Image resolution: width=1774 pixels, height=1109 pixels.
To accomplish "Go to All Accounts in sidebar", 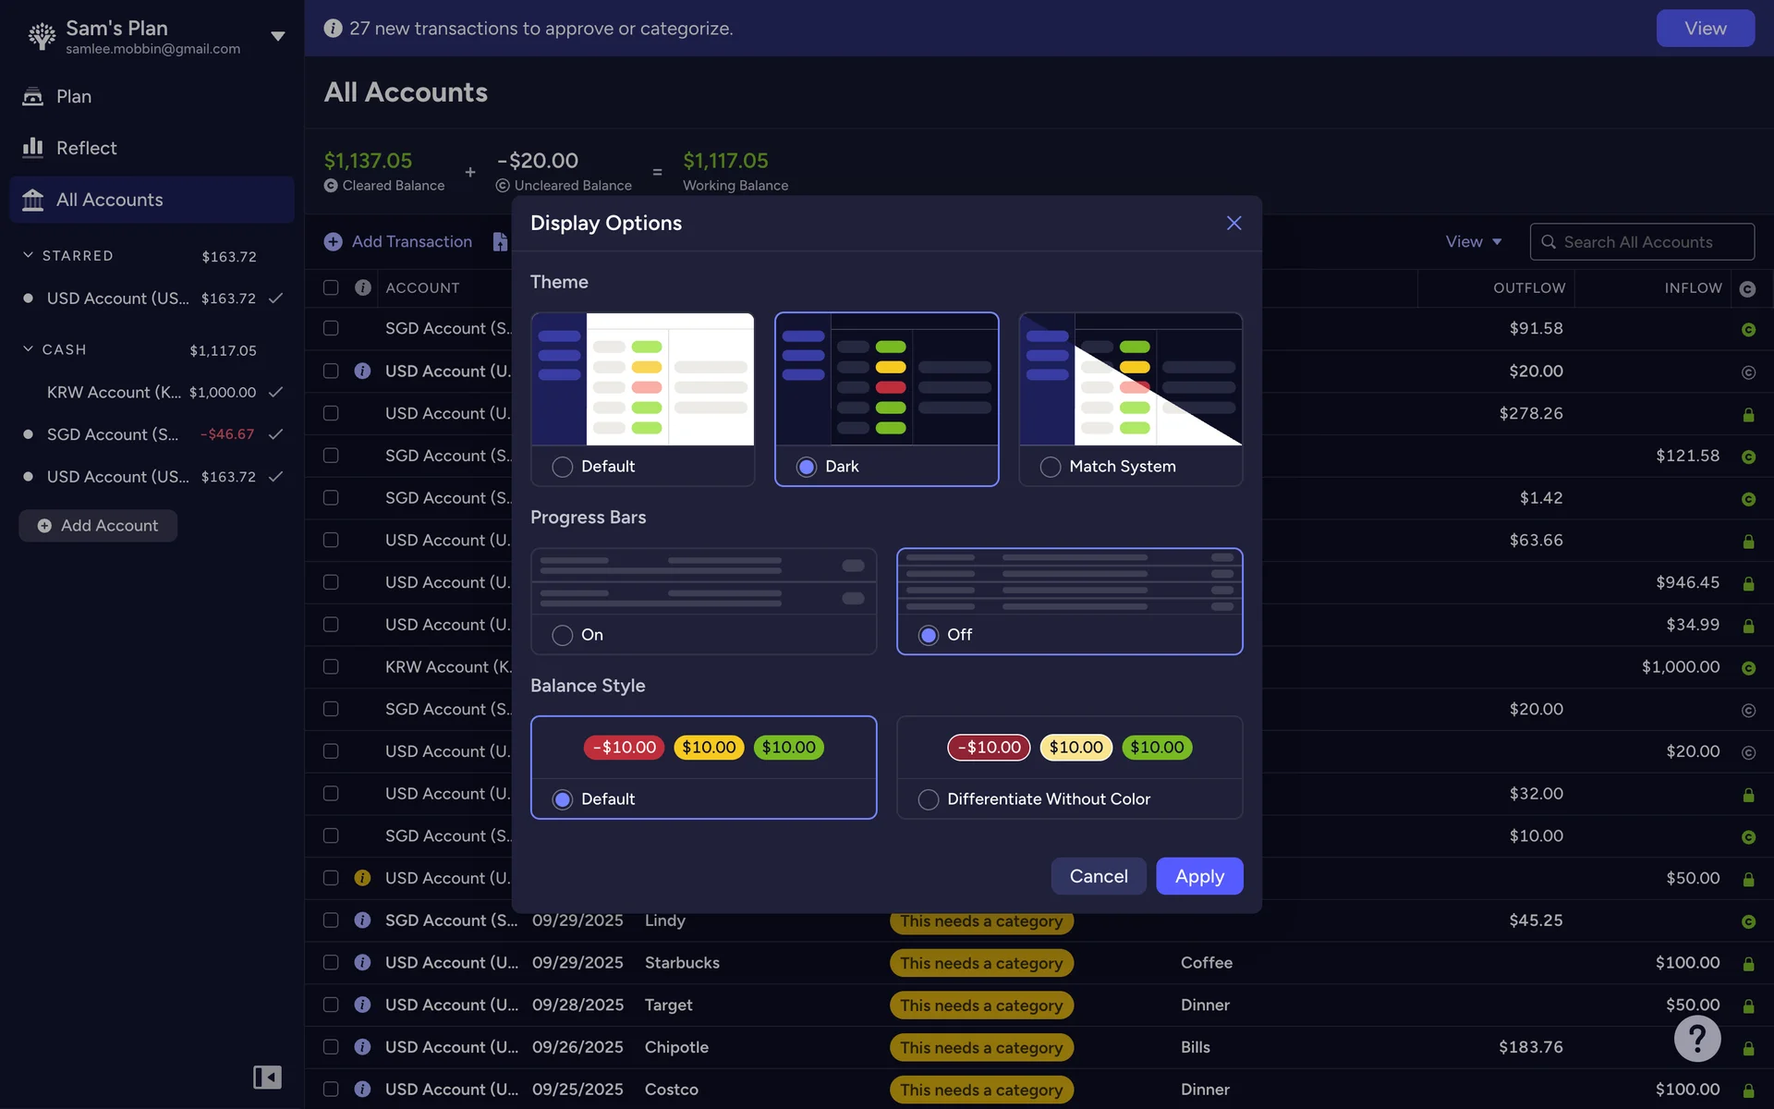I will [109, 200].
